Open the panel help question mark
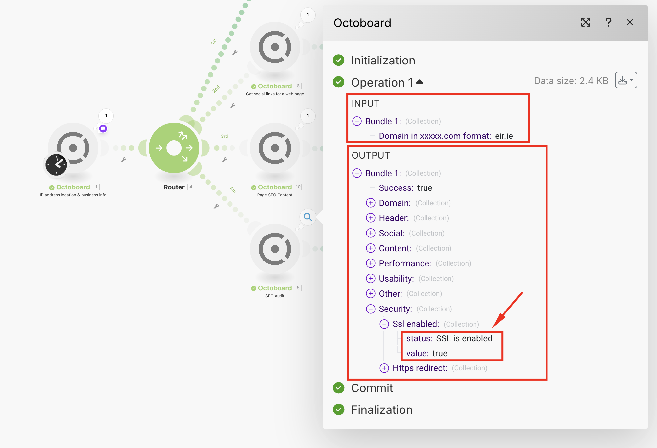The width and height of the screenshot is (657, 448). (608, 22)
